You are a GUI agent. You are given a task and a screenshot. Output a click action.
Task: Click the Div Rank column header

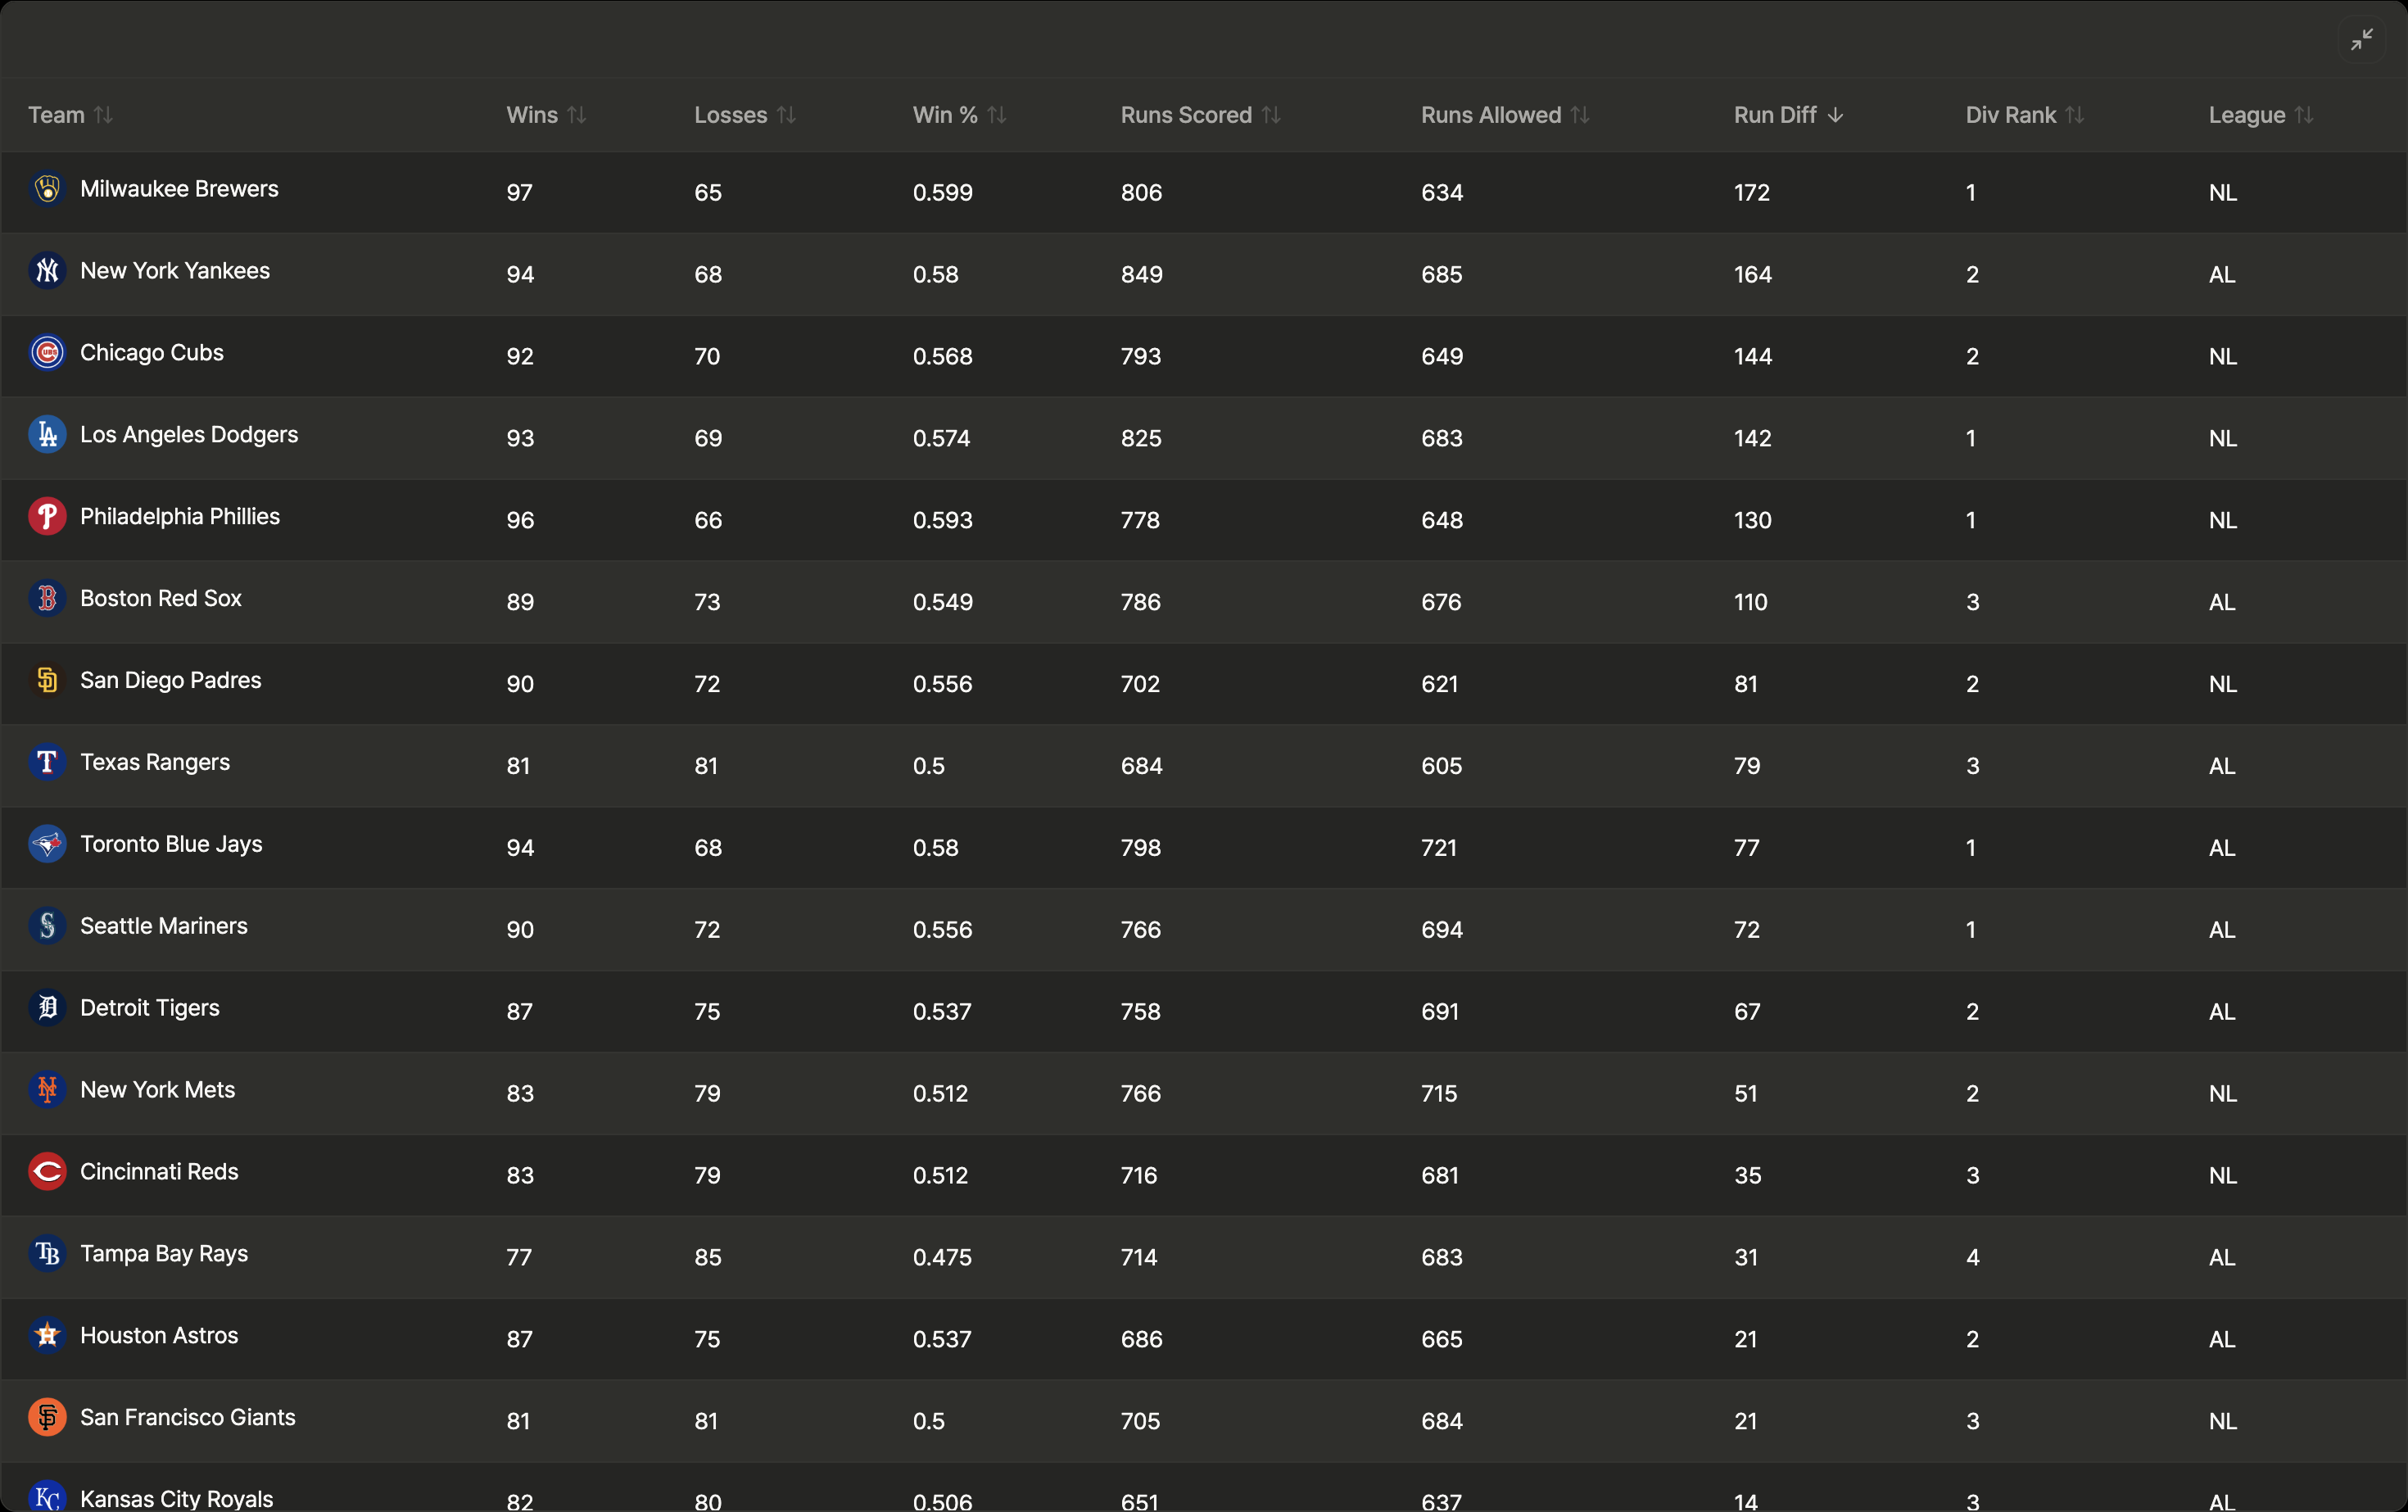tap(2010, 115)
